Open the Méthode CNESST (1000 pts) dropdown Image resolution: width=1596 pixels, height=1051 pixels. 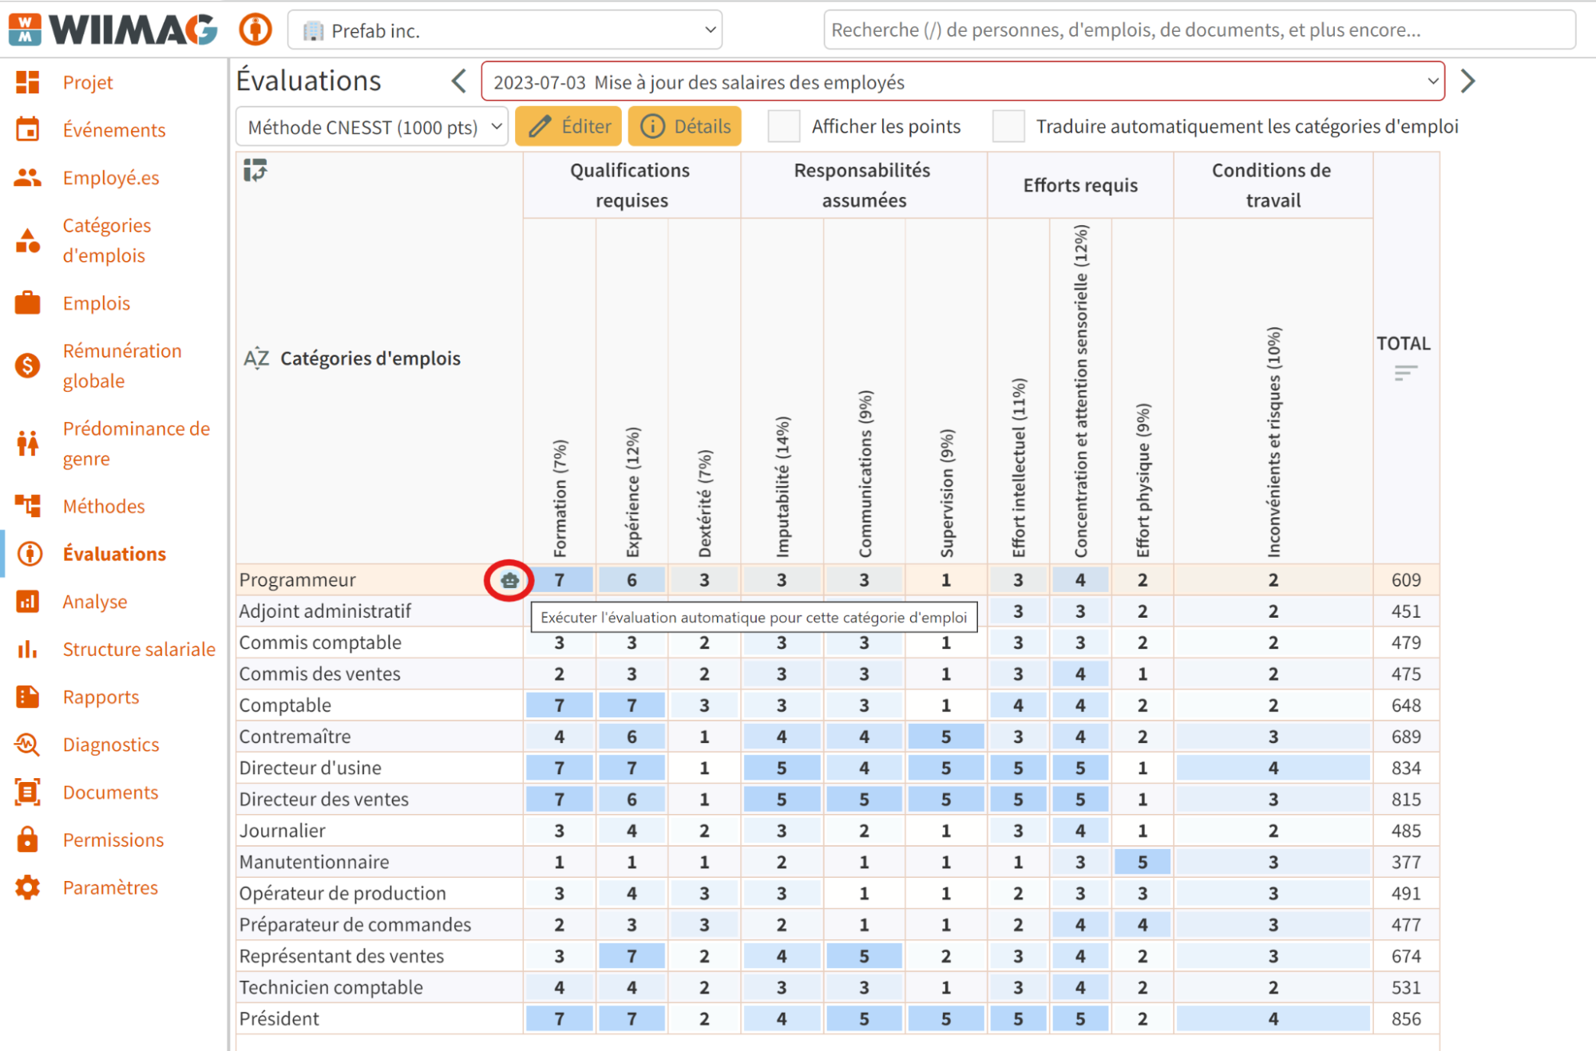(372, 127)
